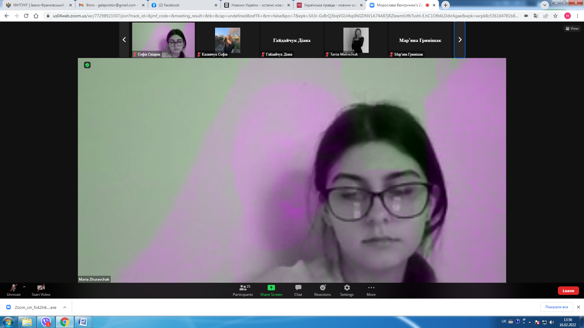
Task: Select Tania Melnichuk's video thumbnail
Action: (356, 40)
